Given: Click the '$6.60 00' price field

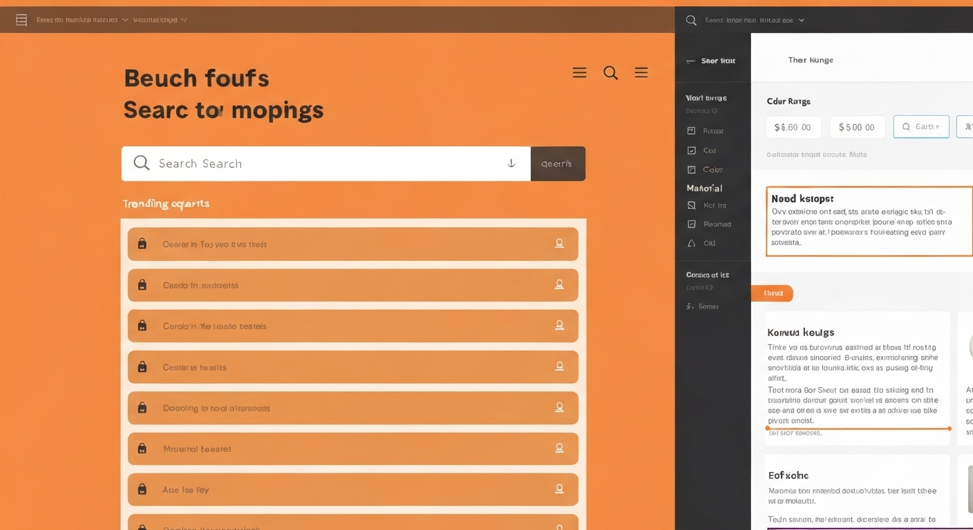Looking at the screenshot, I should (793, 127).
